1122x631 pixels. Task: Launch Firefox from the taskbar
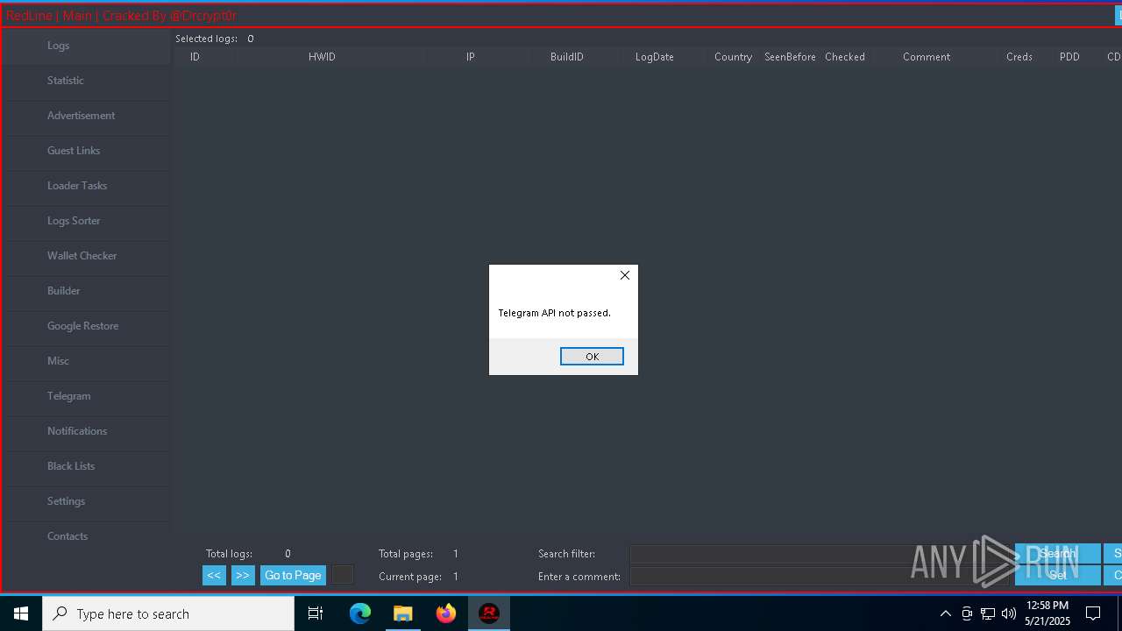446,613
